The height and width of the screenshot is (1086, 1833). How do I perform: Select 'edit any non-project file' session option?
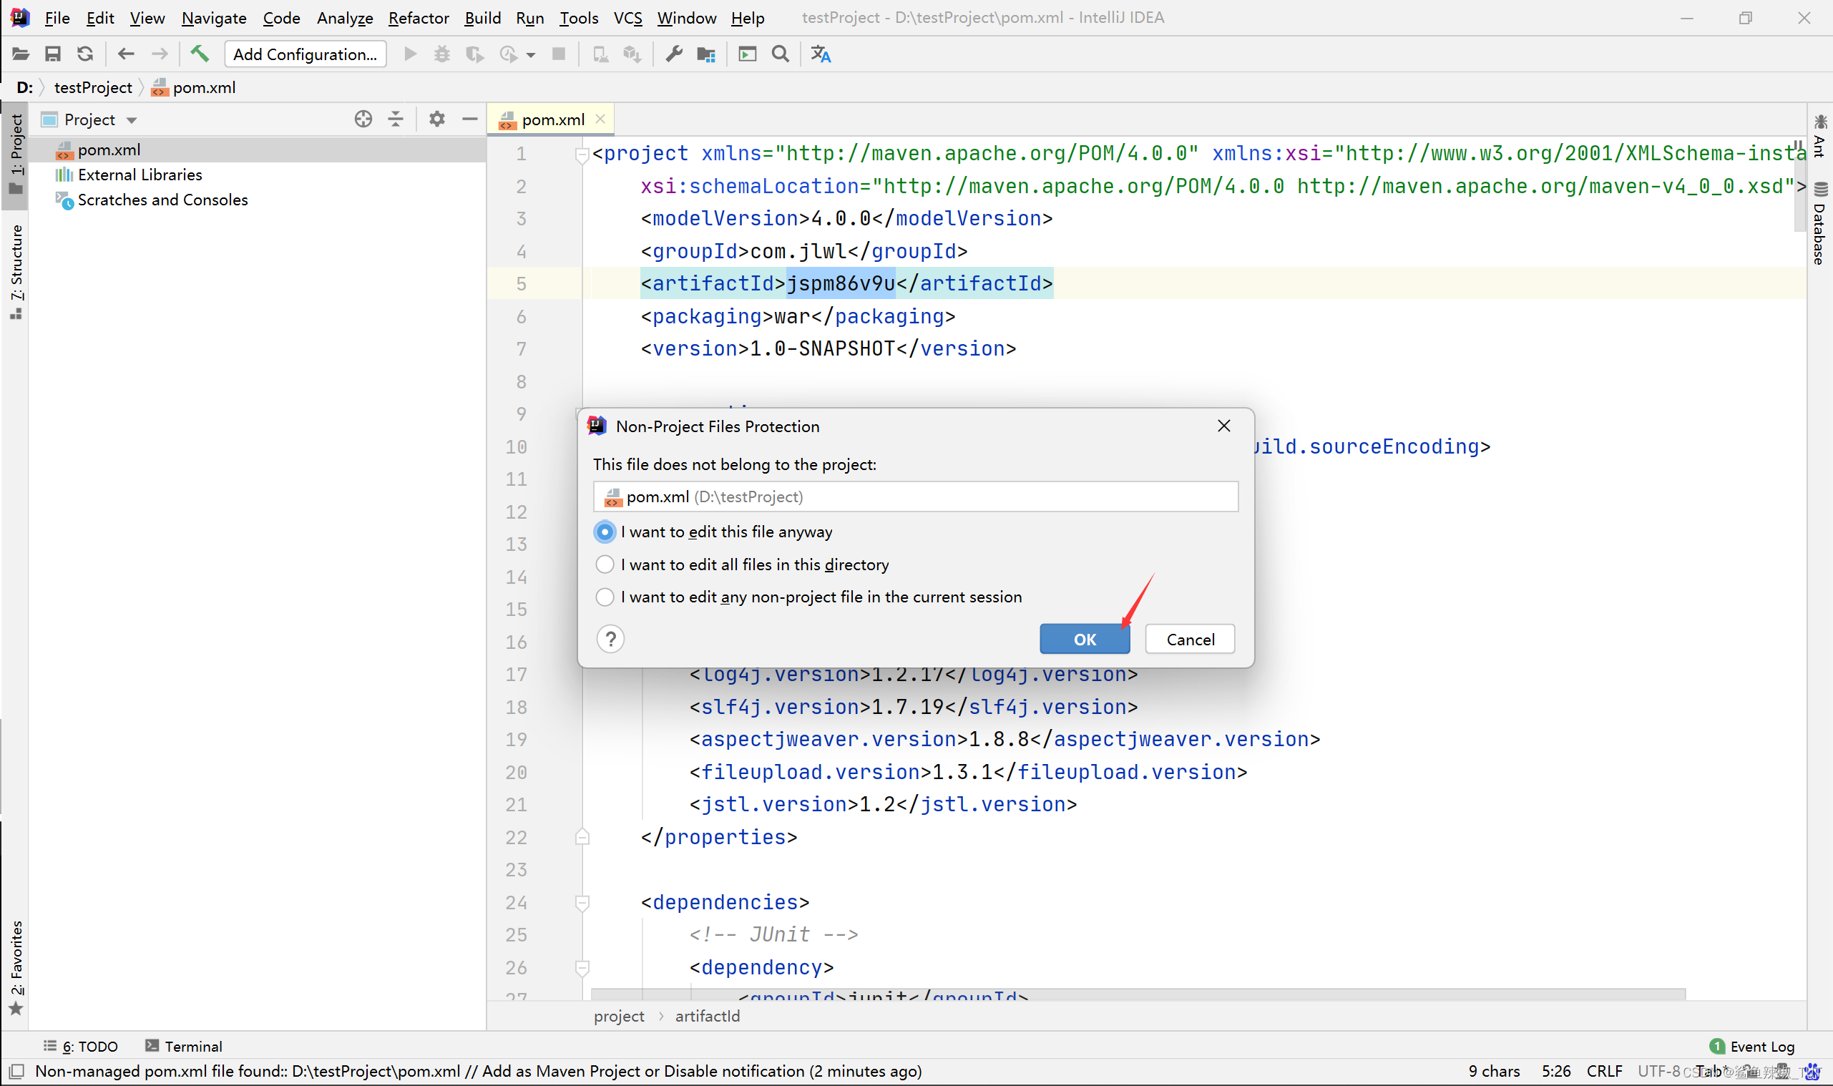point(605,597)
